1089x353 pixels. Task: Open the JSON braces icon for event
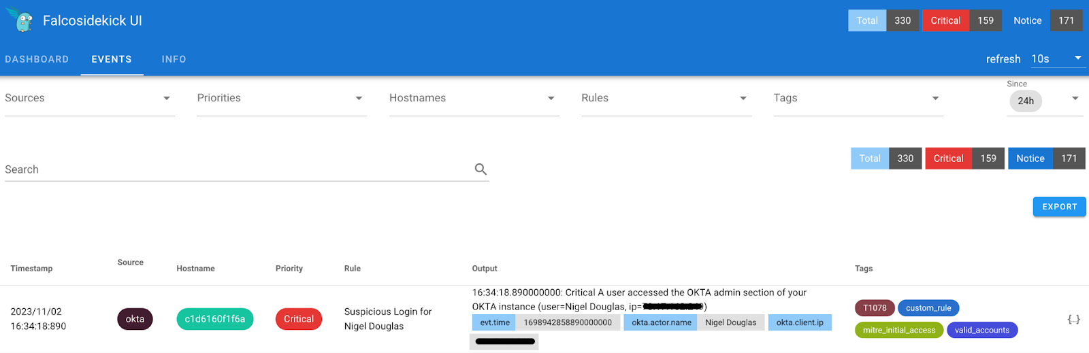click(1073, 319)
